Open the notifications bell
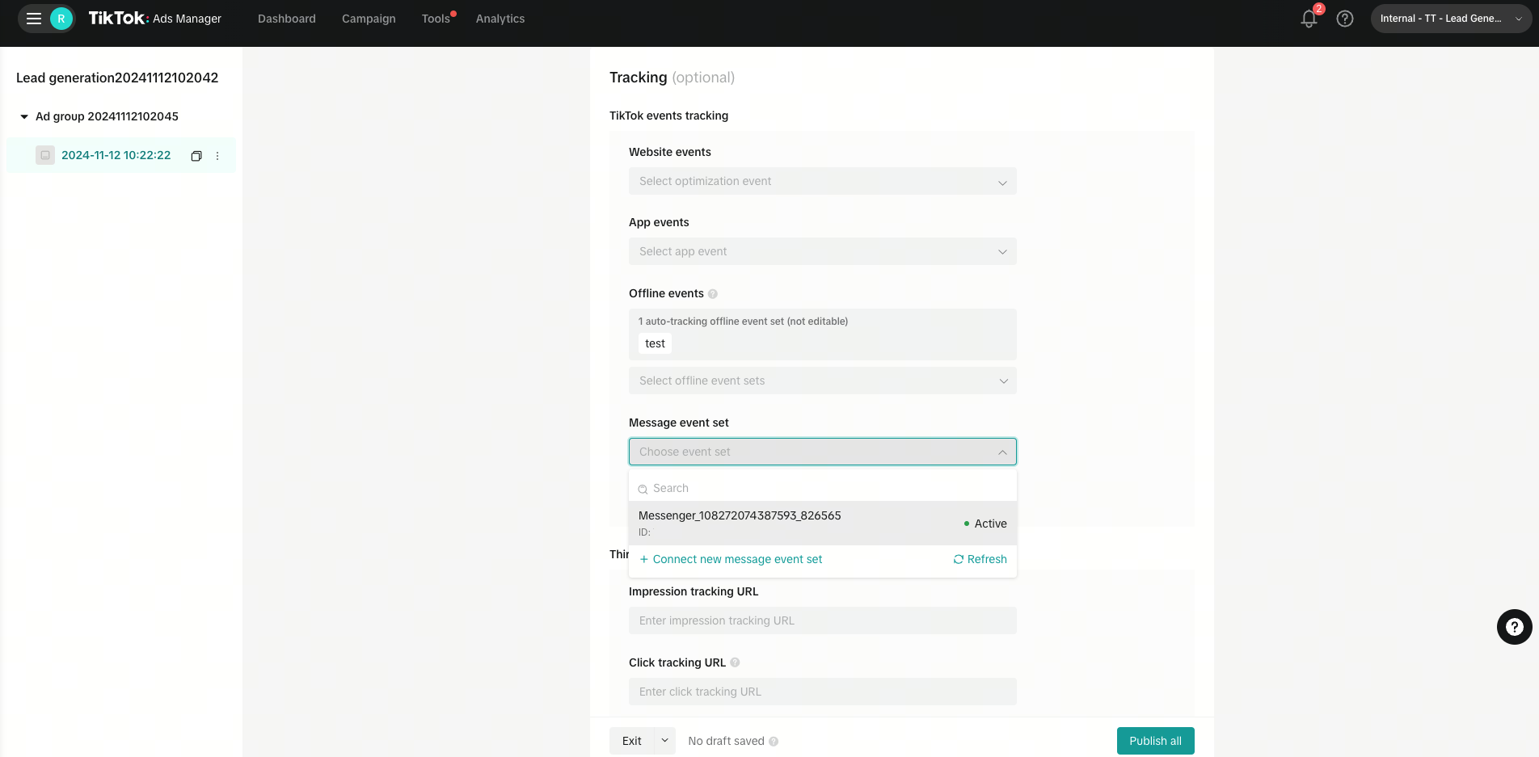The image size is (1539, 757). pos(1309,19)
